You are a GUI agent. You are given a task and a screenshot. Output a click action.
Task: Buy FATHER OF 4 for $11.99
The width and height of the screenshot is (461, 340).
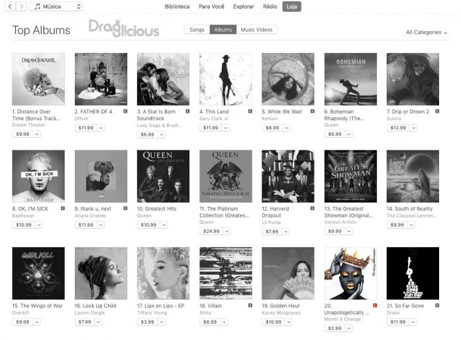click(x=86, y=128)
